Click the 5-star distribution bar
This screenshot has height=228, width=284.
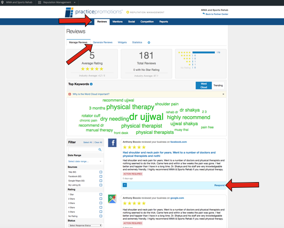point(204,53)
